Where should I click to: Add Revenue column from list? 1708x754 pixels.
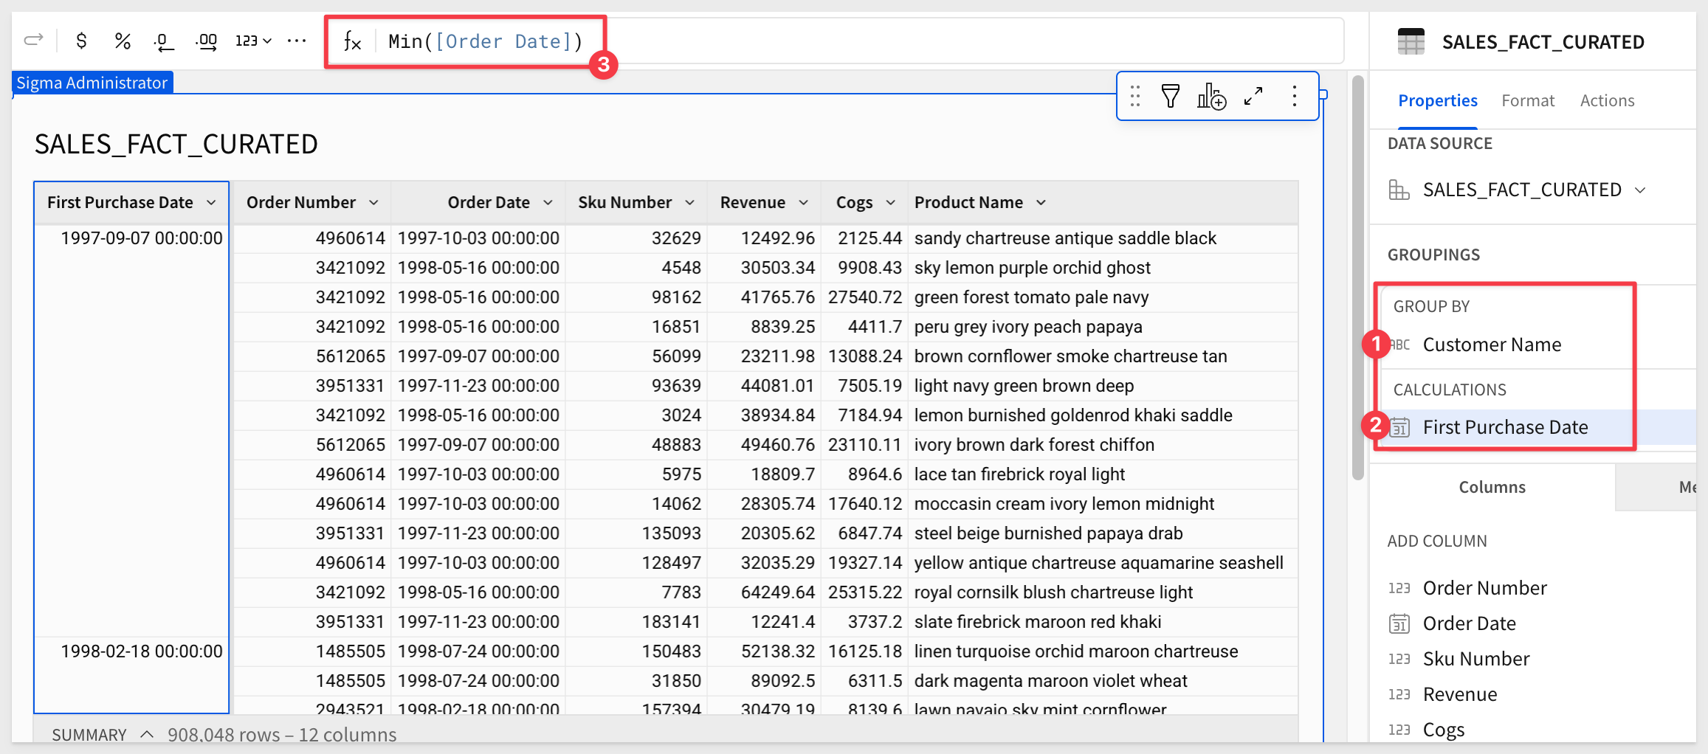[1459, 694]
